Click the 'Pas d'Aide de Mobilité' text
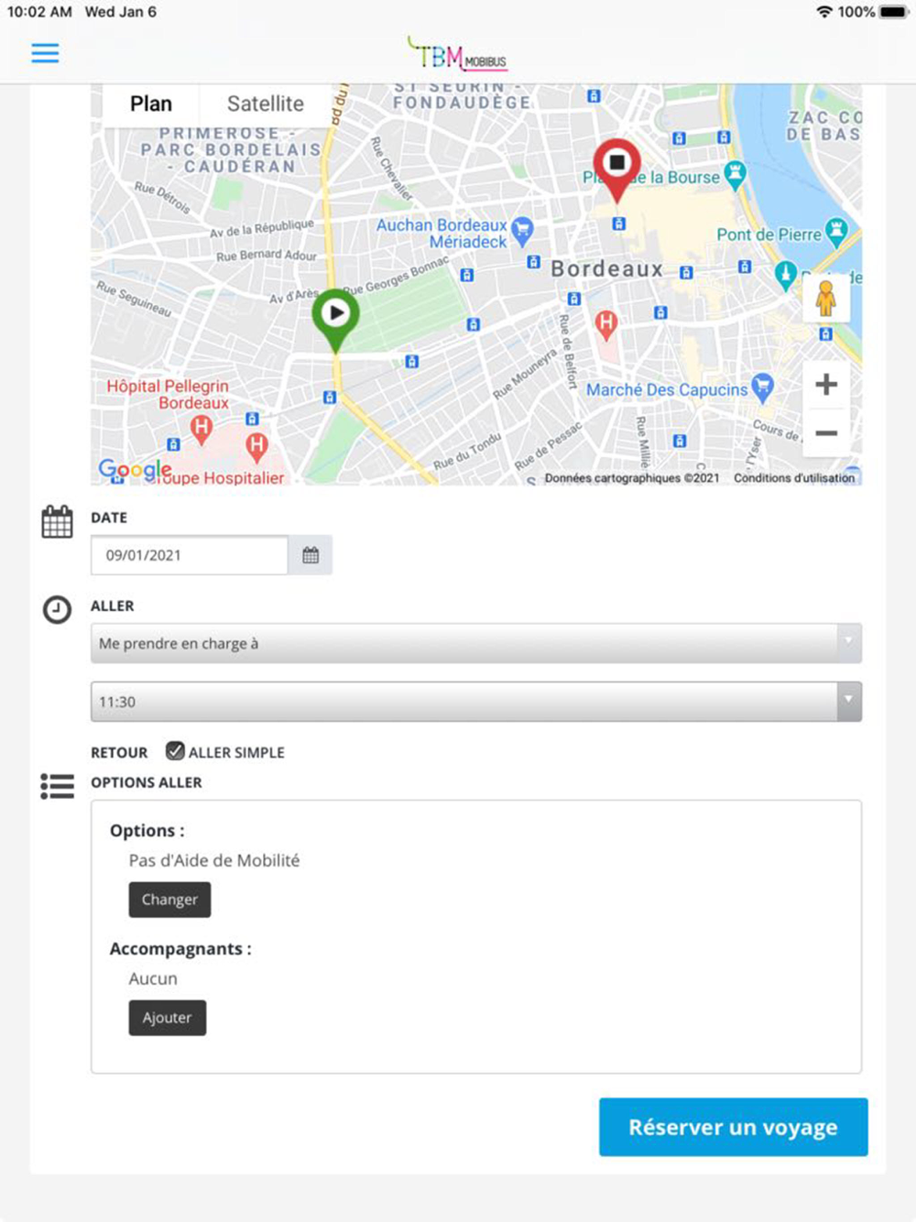This screenshot has height=1222, width=916. [x=214, y=860]
